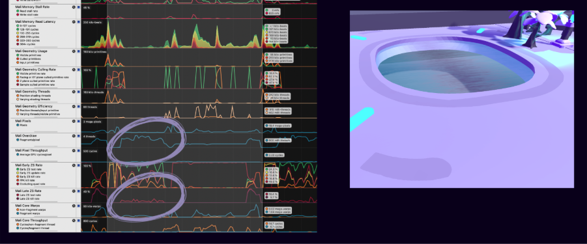Select the Cycles/non-fragment thread label
Viewport: 587px width, 244px height.
37,224
